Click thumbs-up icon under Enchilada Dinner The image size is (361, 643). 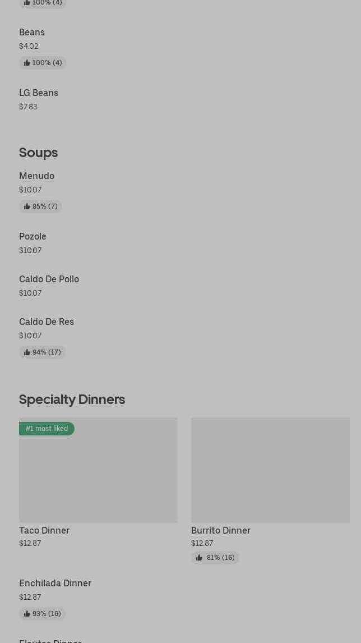(x=27, y=614)
